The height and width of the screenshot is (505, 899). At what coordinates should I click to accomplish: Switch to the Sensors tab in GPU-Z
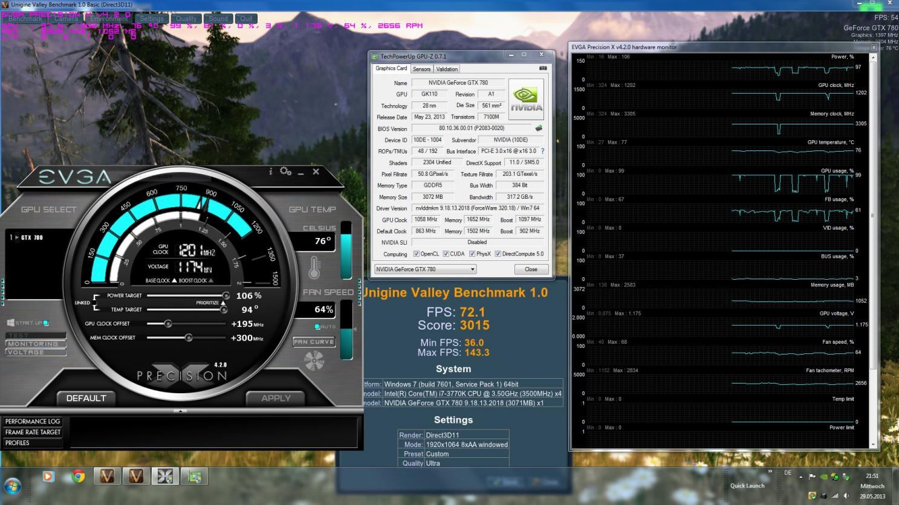pos(422,69)
